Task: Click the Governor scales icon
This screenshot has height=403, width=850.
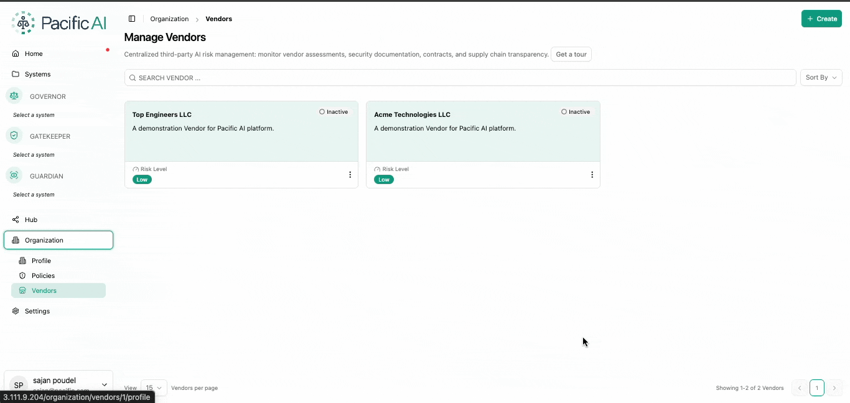Action: 14,96
